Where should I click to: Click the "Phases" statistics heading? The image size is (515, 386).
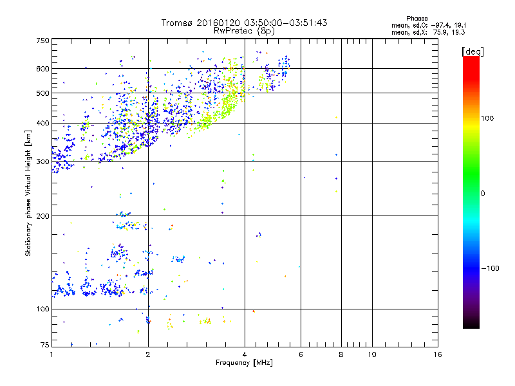click(x=417, y=19)
